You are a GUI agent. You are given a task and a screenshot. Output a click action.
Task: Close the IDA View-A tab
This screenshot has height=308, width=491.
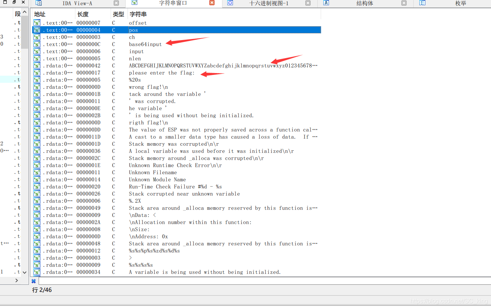[x=116, y=3]
